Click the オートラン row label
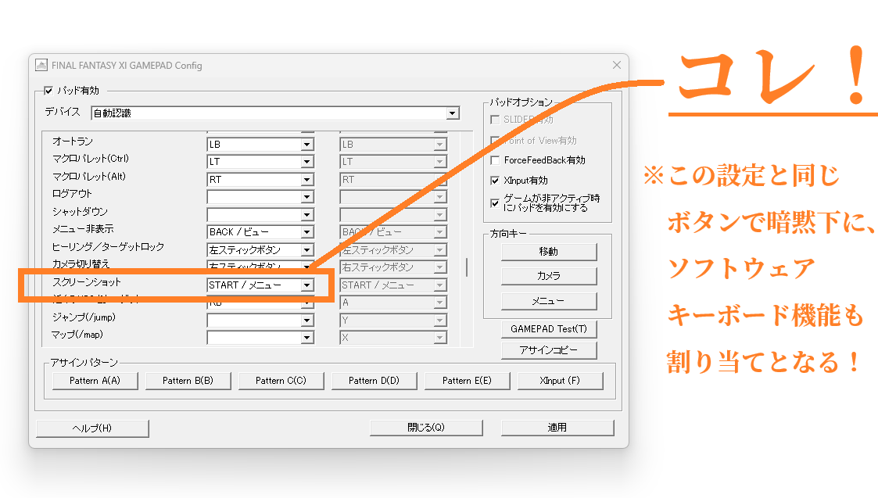Screen dimensions: 878x498 tap(73, 142)
